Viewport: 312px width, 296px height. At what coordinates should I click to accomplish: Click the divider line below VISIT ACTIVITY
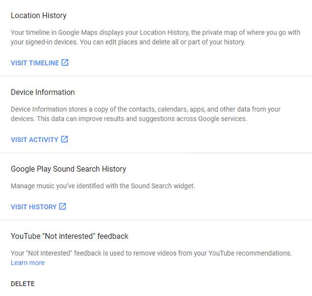point(156,153)
